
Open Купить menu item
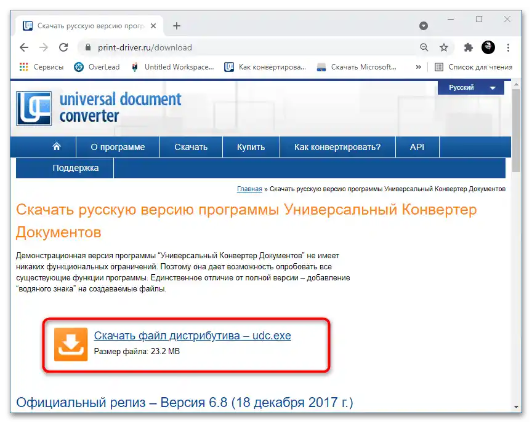coord(251,147)
